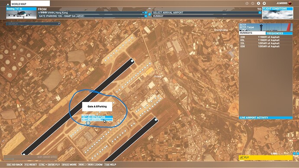Viewport: 299px width, 168px height.
Task: Click the yellow Fly button
Action: 266,158
